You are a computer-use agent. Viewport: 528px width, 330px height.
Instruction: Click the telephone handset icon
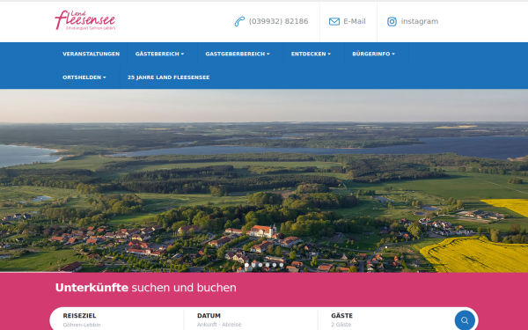(239, 21)
